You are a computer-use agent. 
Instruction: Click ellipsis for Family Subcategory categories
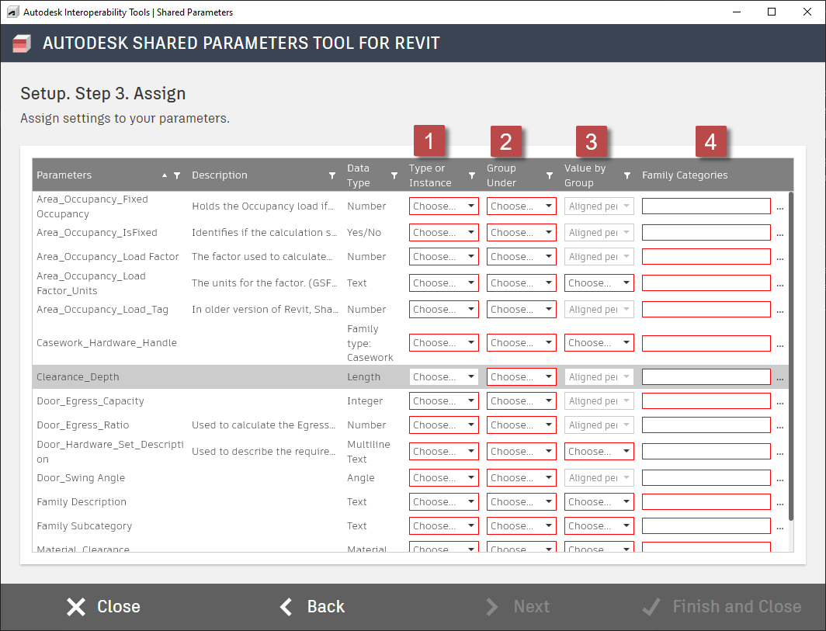[x=780, y=528]
